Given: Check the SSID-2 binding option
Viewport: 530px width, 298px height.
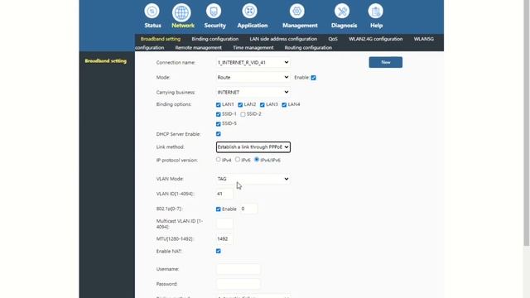Looking at the screenshot, I should (243, 114).
